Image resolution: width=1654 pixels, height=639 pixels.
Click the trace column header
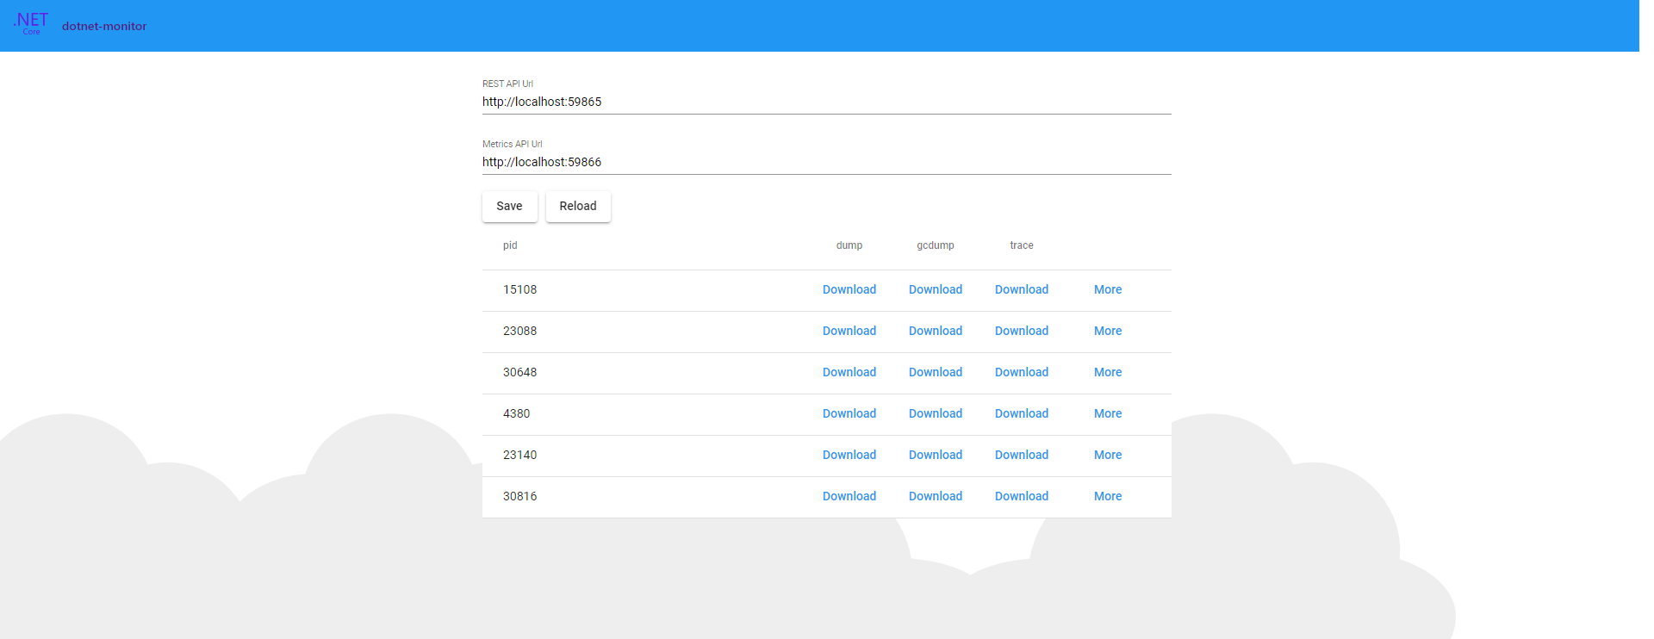[x=1022, y=246]
